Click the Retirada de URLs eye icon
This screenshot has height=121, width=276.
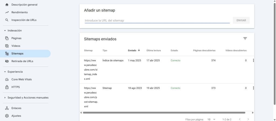[x=7, y=61]
